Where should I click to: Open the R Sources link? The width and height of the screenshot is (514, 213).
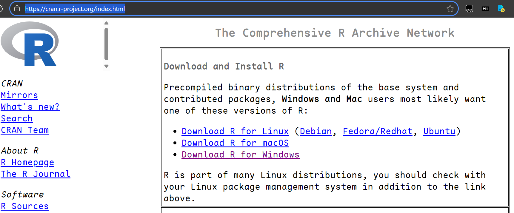pyautogui.click(x=25, y=206)
